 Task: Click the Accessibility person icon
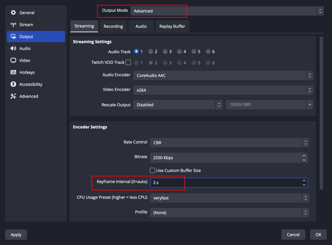pos(13,84)
